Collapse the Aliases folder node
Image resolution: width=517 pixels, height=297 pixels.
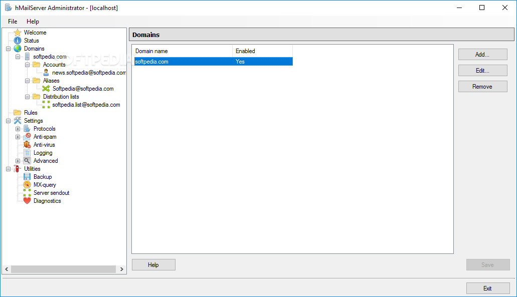pos(28,81)
